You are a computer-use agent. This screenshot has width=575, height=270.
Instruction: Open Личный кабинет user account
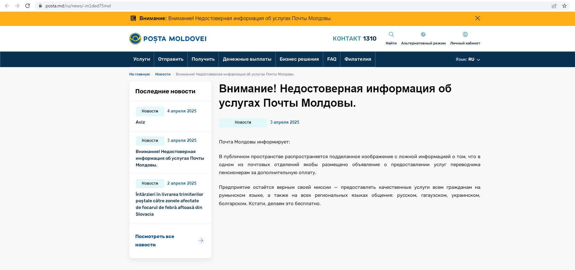[465, 38]
